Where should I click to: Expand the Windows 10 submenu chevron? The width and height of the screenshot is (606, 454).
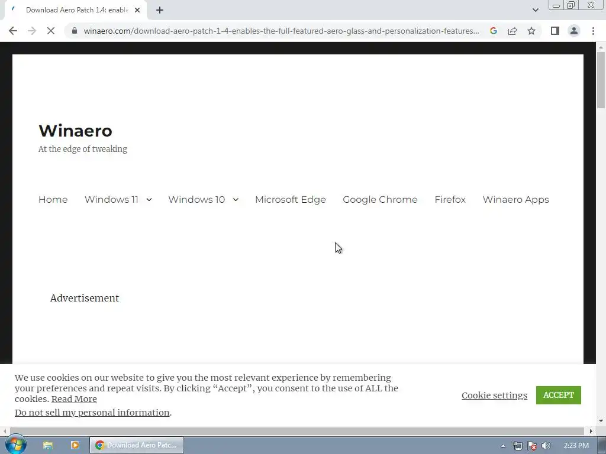click(x=236, y=200)
